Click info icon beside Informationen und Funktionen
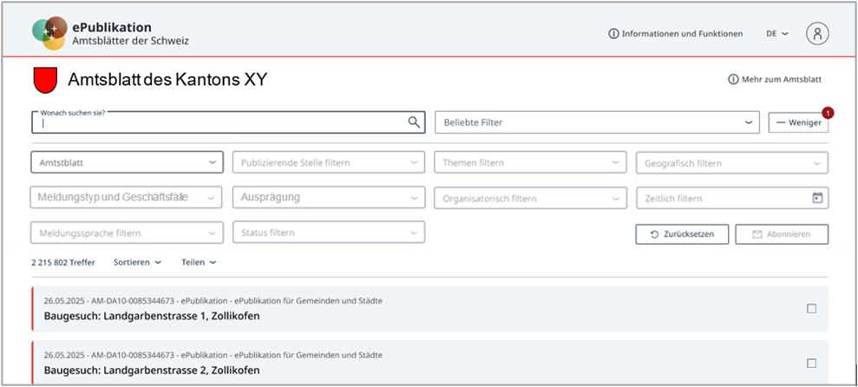 point(613,34)
